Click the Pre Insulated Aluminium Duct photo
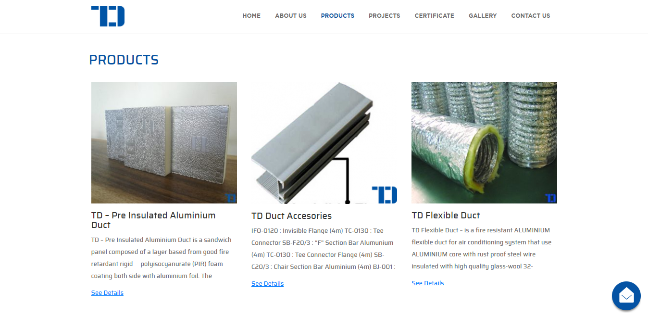 click(x=164, y=143)
